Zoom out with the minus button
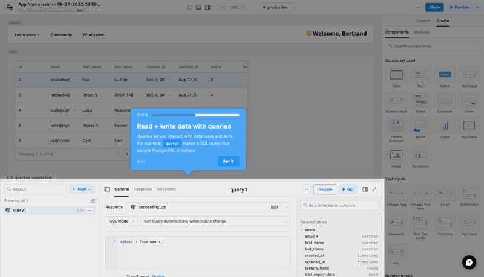Image resolution: width=484 pixels, height=277 pixels. [x=222, y=7]
